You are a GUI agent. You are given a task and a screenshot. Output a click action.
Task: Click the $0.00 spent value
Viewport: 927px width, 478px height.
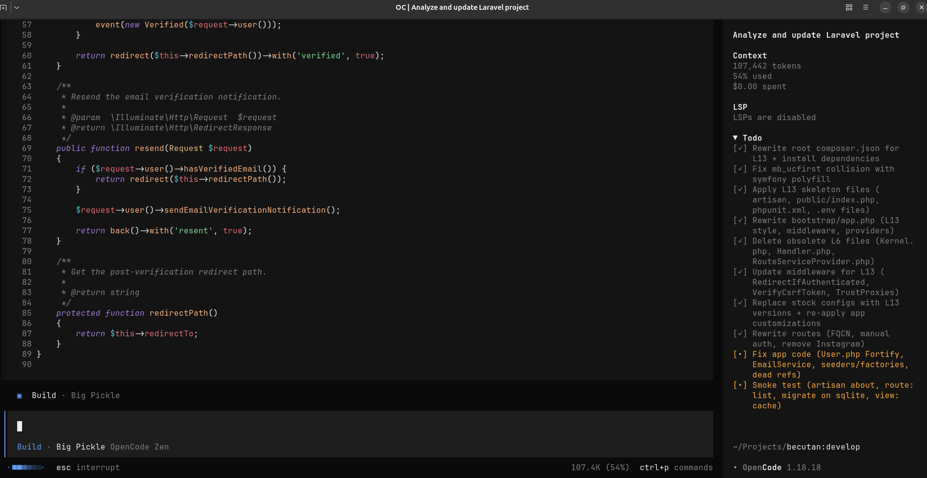coord(759,86)
